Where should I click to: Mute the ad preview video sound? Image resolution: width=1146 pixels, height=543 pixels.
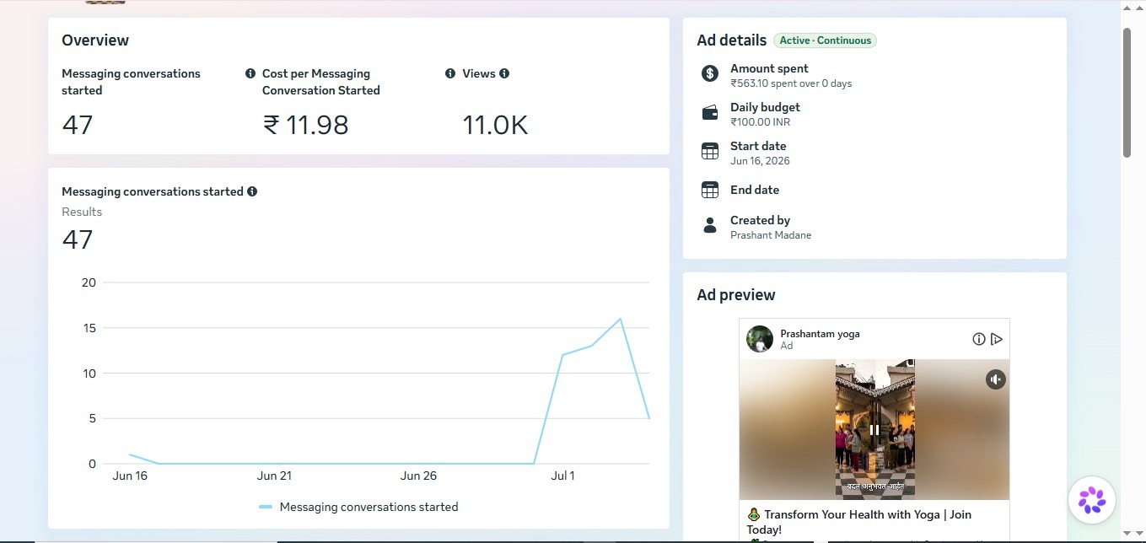[x=996, y=379]
